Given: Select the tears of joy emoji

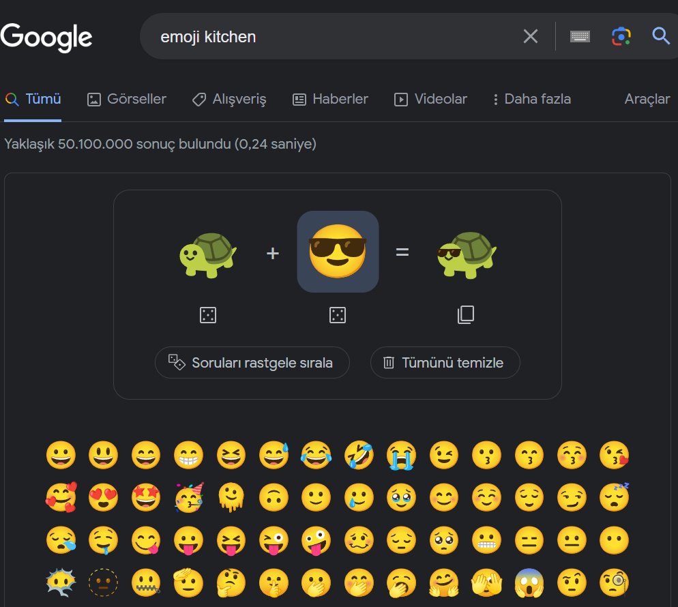Looking at the screenshot, I should pyautogui.click(x=316, y=455).
